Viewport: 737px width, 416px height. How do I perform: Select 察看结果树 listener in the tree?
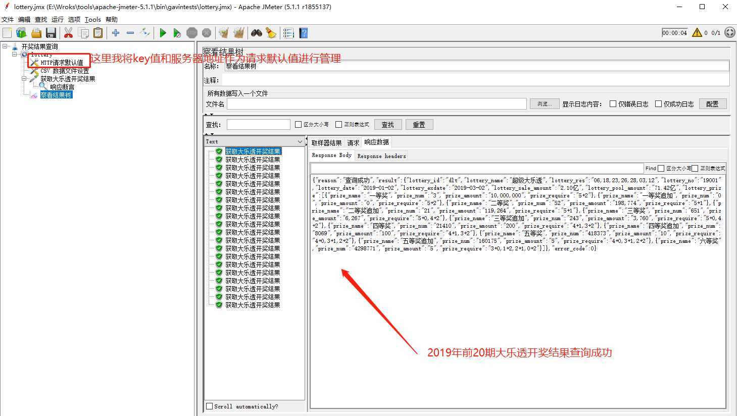[x=56, y=95]
